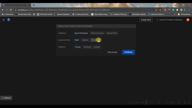
Task: Toggle the browser side panel icon
Action: [181, 10]
